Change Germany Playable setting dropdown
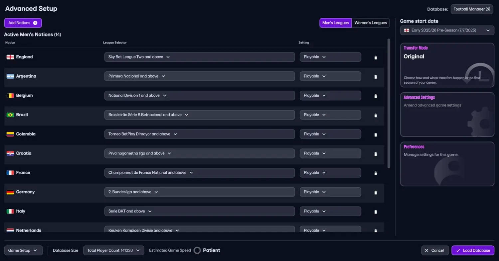This screenshot has width=499, height=261. (x=330, y=192)
